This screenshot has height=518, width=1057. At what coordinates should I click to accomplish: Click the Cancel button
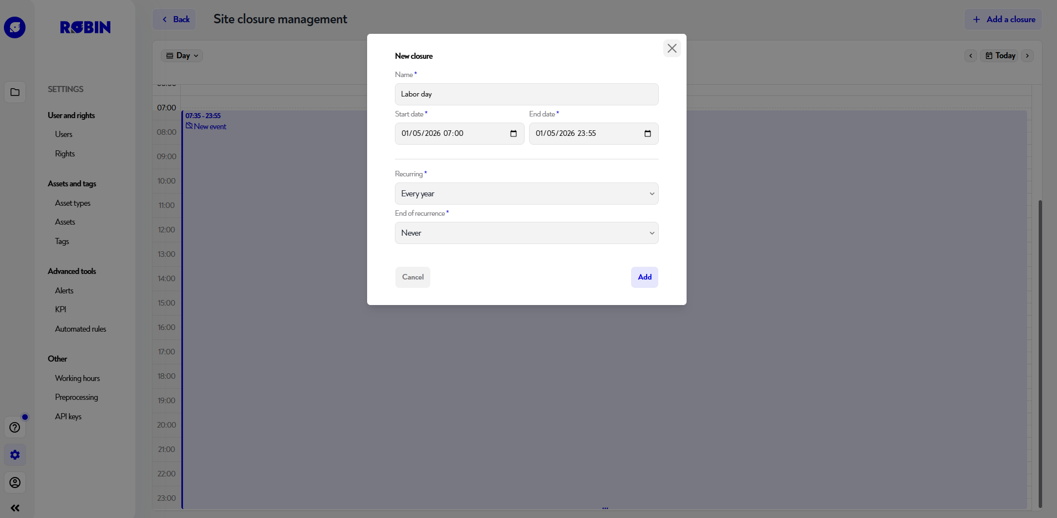click(x=413, y=277)
